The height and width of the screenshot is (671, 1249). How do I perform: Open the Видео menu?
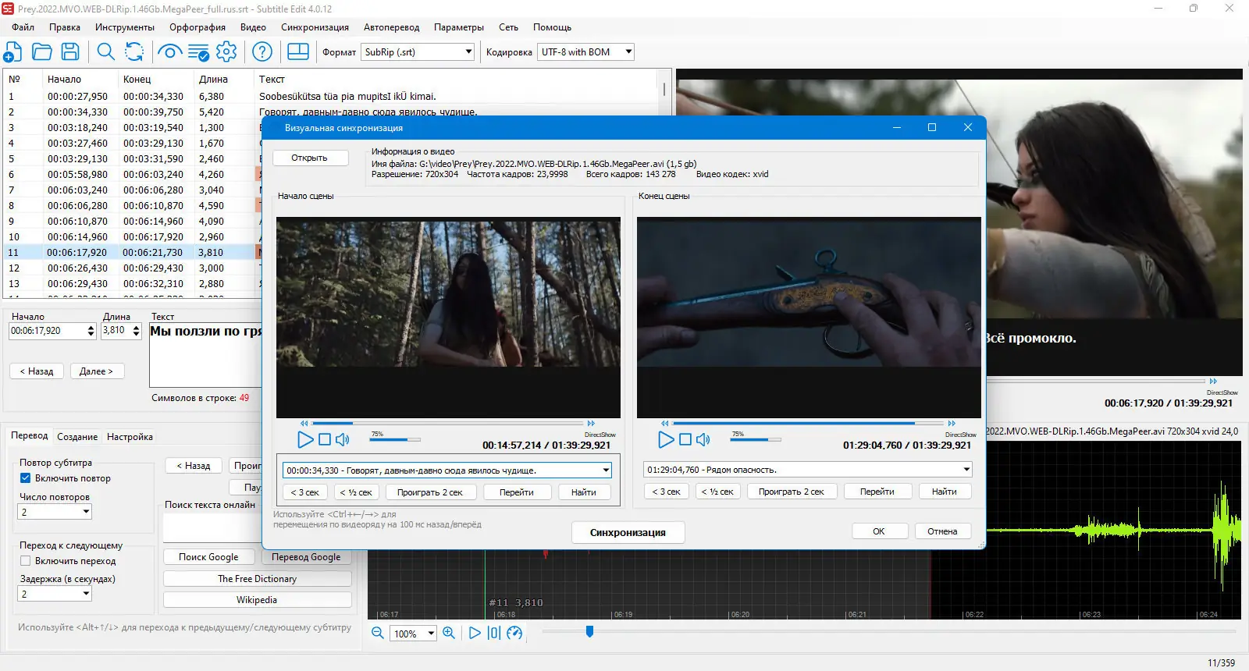pos(253,27)
